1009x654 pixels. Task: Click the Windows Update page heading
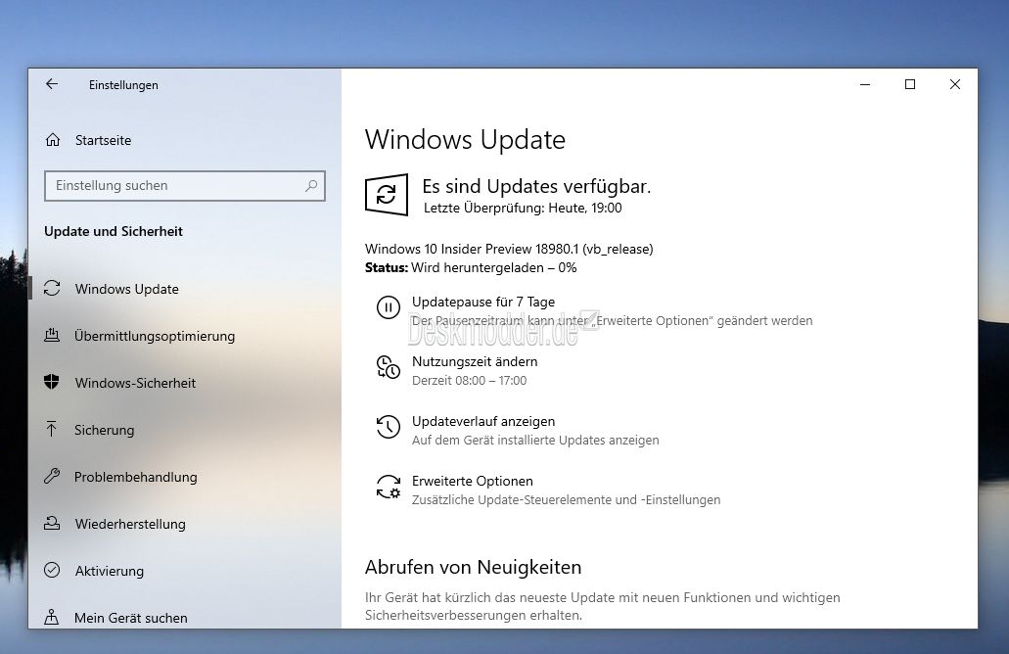(465, 140)
